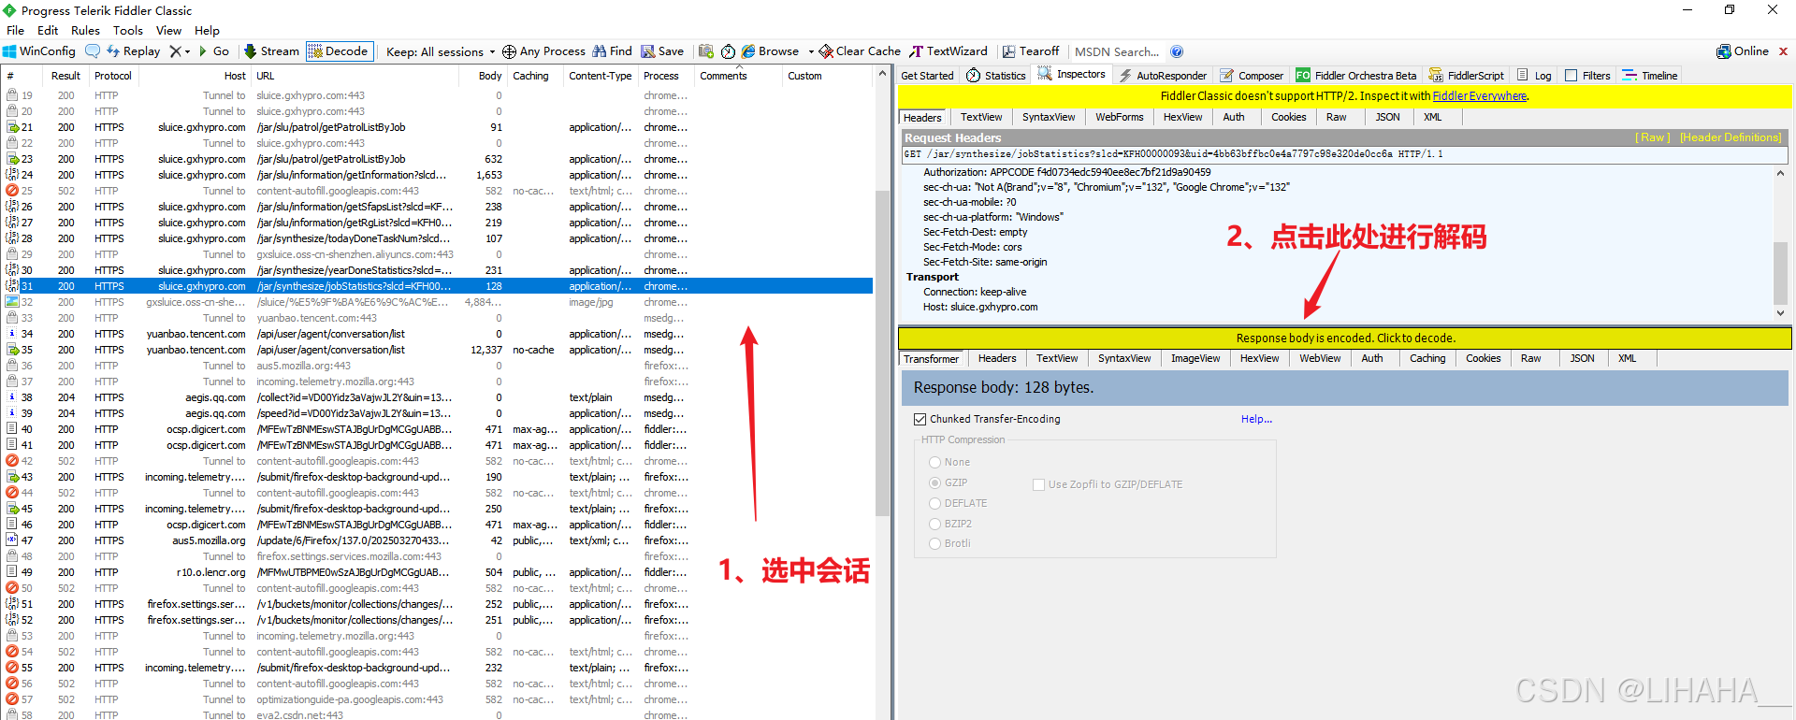
Task: Click the Online status indicator
Action: [1743, 51]
